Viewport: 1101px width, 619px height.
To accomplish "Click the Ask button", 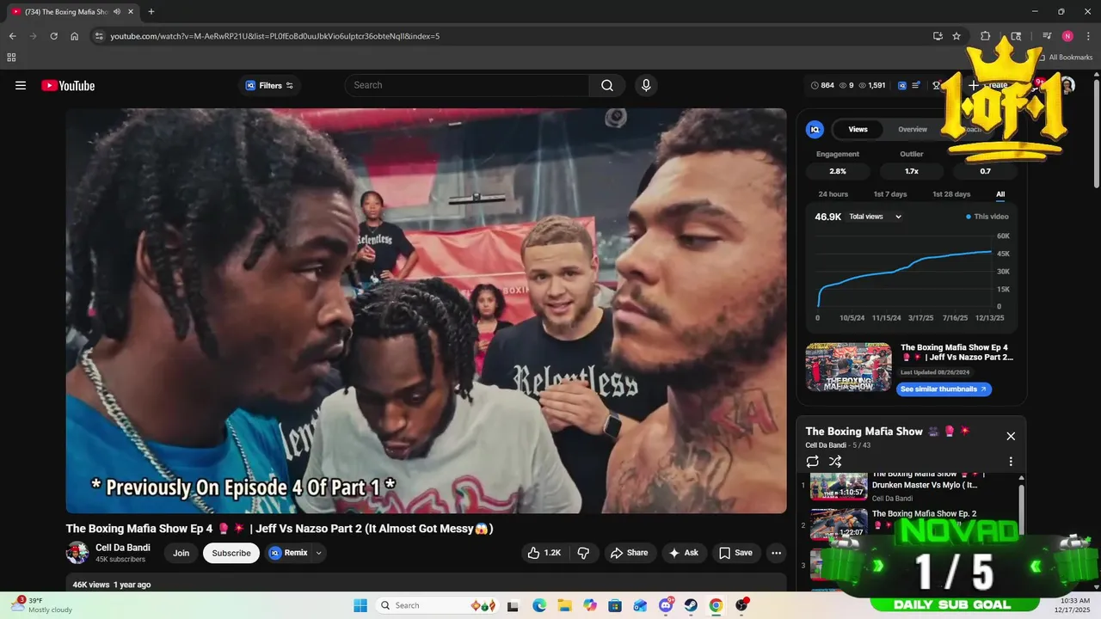I will [x=684, y=553].
